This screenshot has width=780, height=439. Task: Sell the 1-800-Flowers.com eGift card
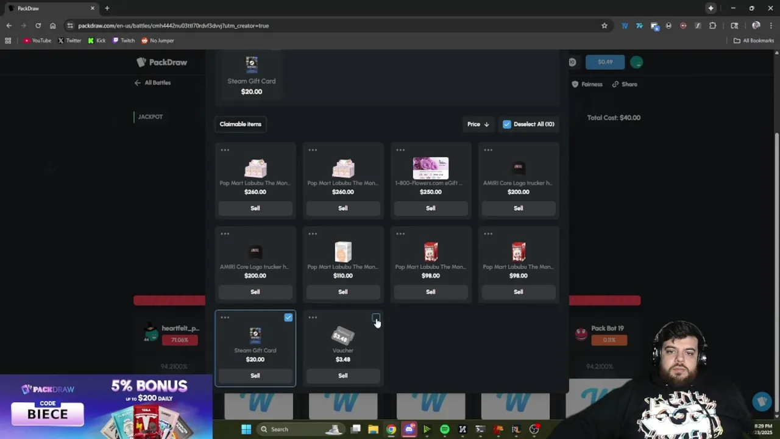coord(431,208)
